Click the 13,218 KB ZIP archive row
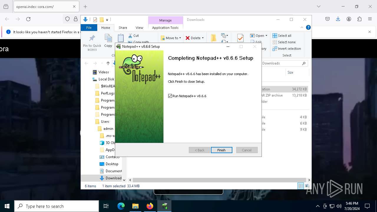 point(285,95)
